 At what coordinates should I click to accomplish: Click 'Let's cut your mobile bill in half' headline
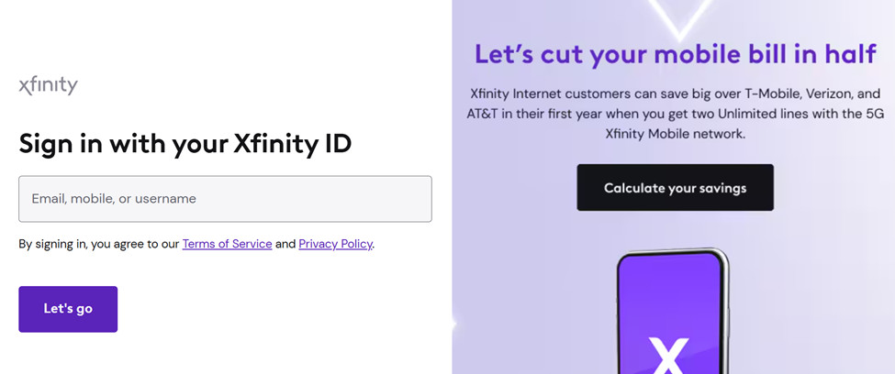(675, 54)
